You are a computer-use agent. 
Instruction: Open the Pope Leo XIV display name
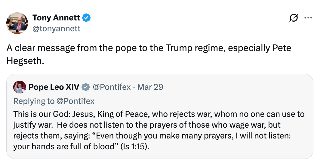54,87
